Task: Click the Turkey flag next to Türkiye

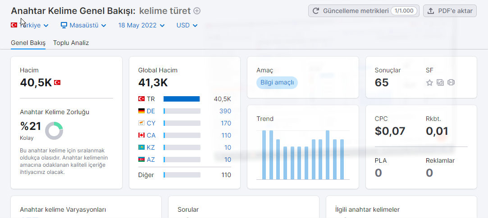Action: pyautogui.click(x=14, y=25)
